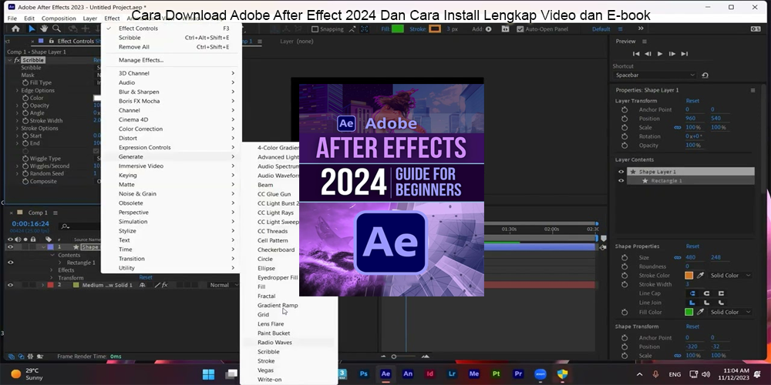Open the green Fill color swatch in toolbar

(x=397, y=29)
